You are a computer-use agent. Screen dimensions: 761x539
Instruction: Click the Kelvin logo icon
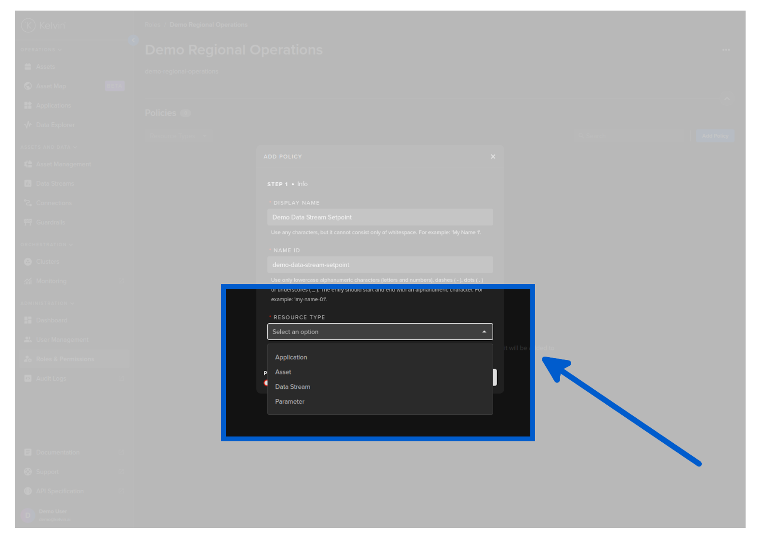click(x=28, y=25)
